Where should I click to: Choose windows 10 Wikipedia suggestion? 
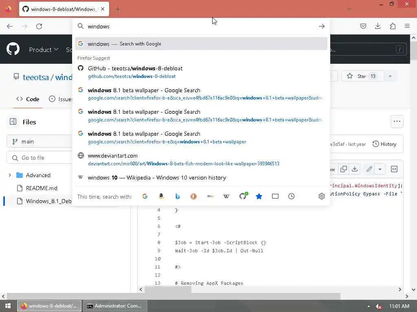201,178
